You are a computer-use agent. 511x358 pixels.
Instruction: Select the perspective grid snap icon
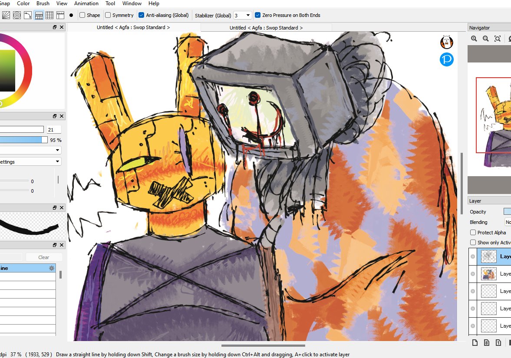(x=39, y=15)
